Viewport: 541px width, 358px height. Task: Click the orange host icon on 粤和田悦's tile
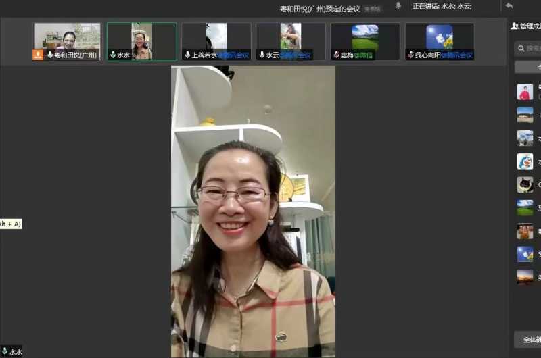click(38, 55)
